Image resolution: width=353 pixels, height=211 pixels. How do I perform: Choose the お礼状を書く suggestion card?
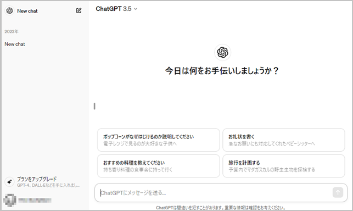(x=284, y=140)
